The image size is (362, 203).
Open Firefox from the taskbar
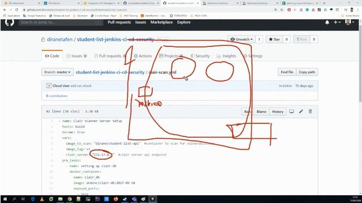tap(115, 199)
